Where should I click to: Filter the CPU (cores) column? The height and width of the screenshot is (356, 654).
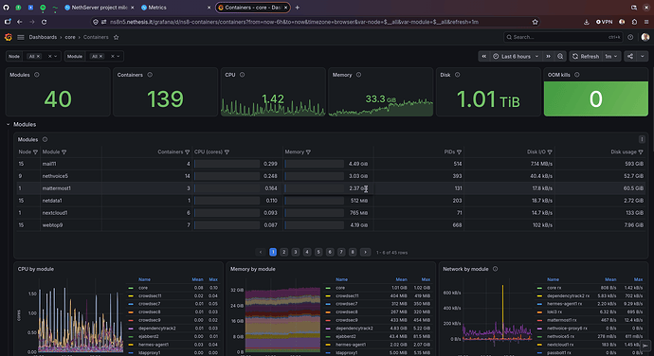coord(227,152)
